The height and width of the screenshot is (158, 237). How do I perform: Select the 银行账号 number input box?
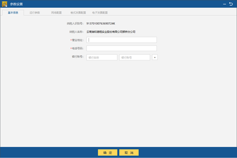click(x=135, y=57)
